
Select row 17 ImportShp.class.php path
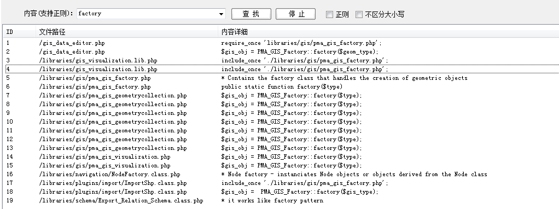coord(113,183)
